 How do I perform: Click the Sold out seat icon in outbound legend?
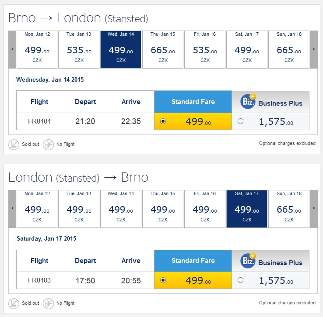click(x=14, y=145)
